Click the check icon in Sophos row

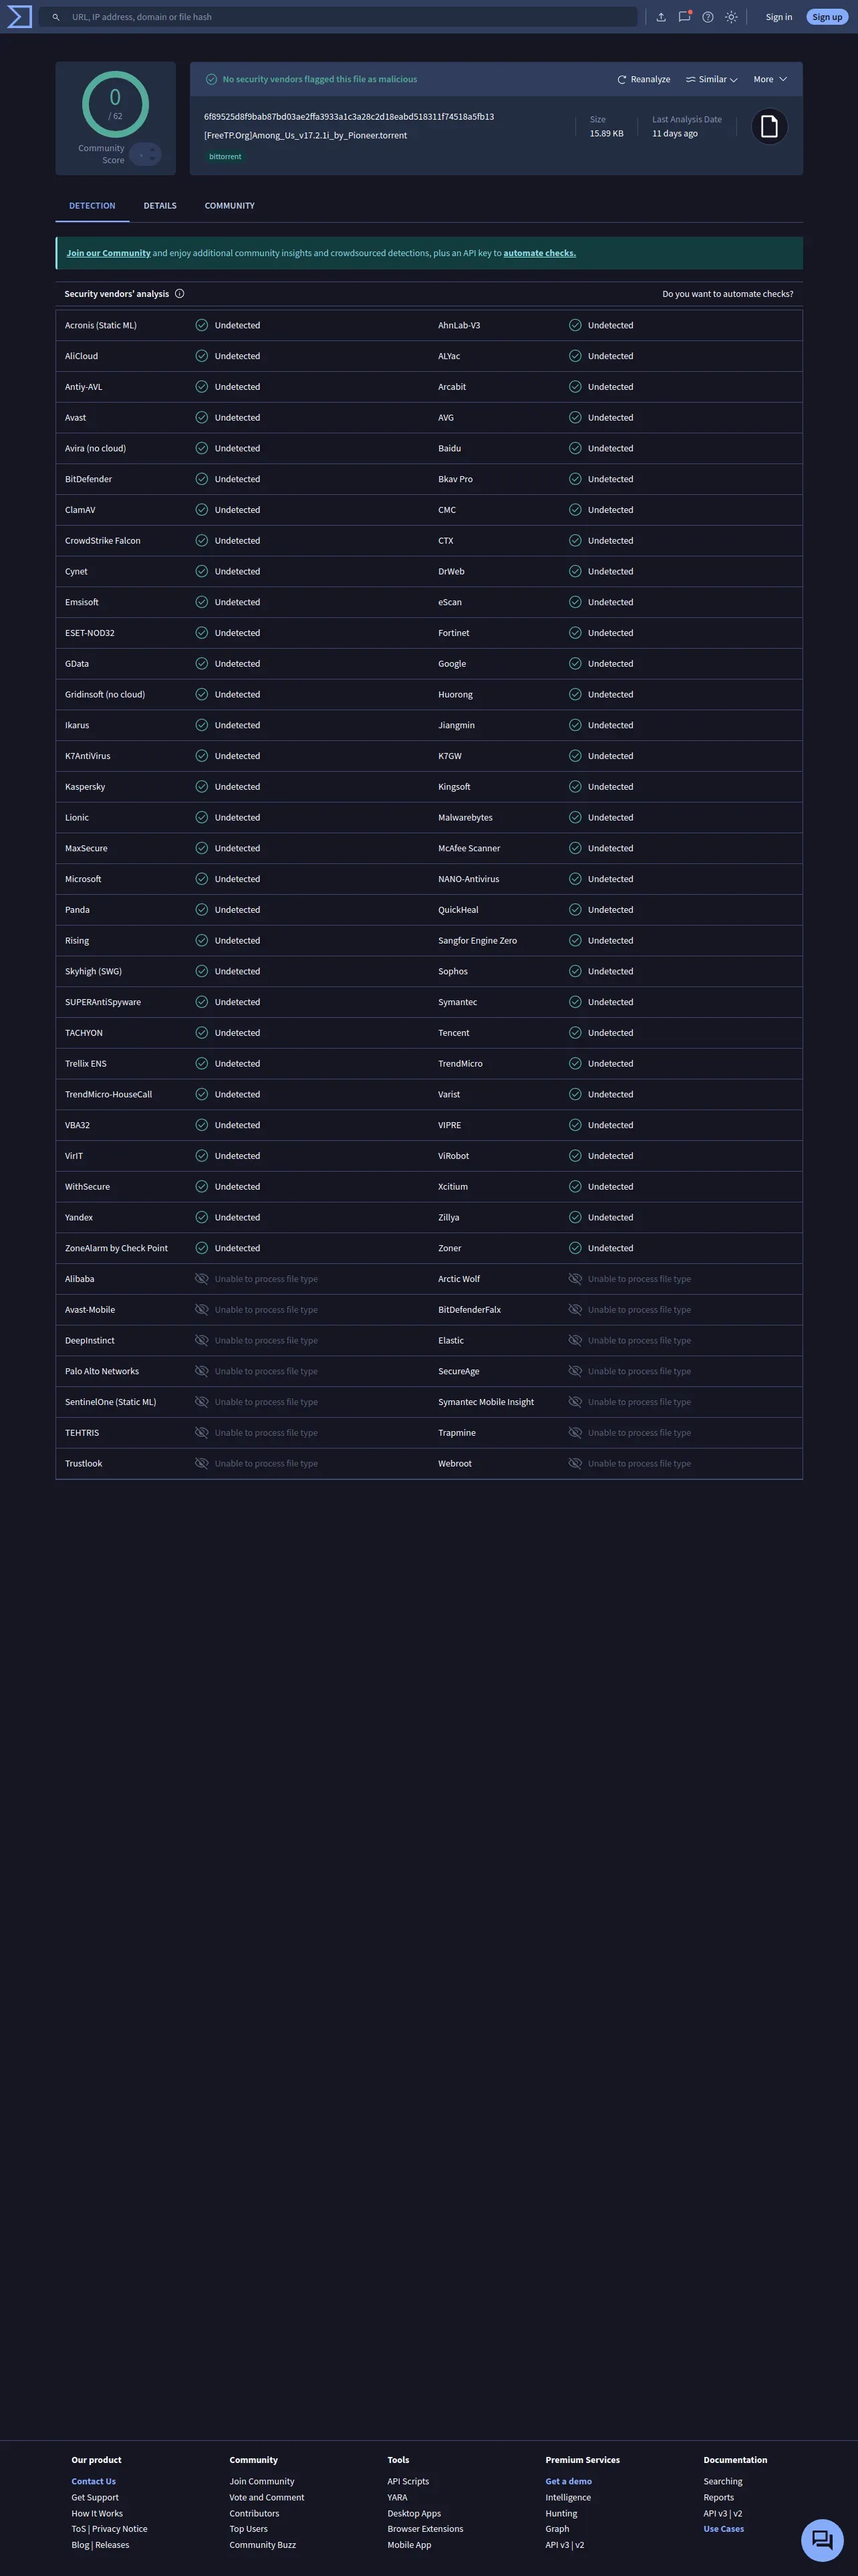pos(575,971)
